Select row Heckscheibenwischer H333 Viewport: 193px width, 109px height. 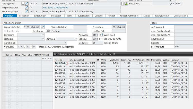coord(82,70)
